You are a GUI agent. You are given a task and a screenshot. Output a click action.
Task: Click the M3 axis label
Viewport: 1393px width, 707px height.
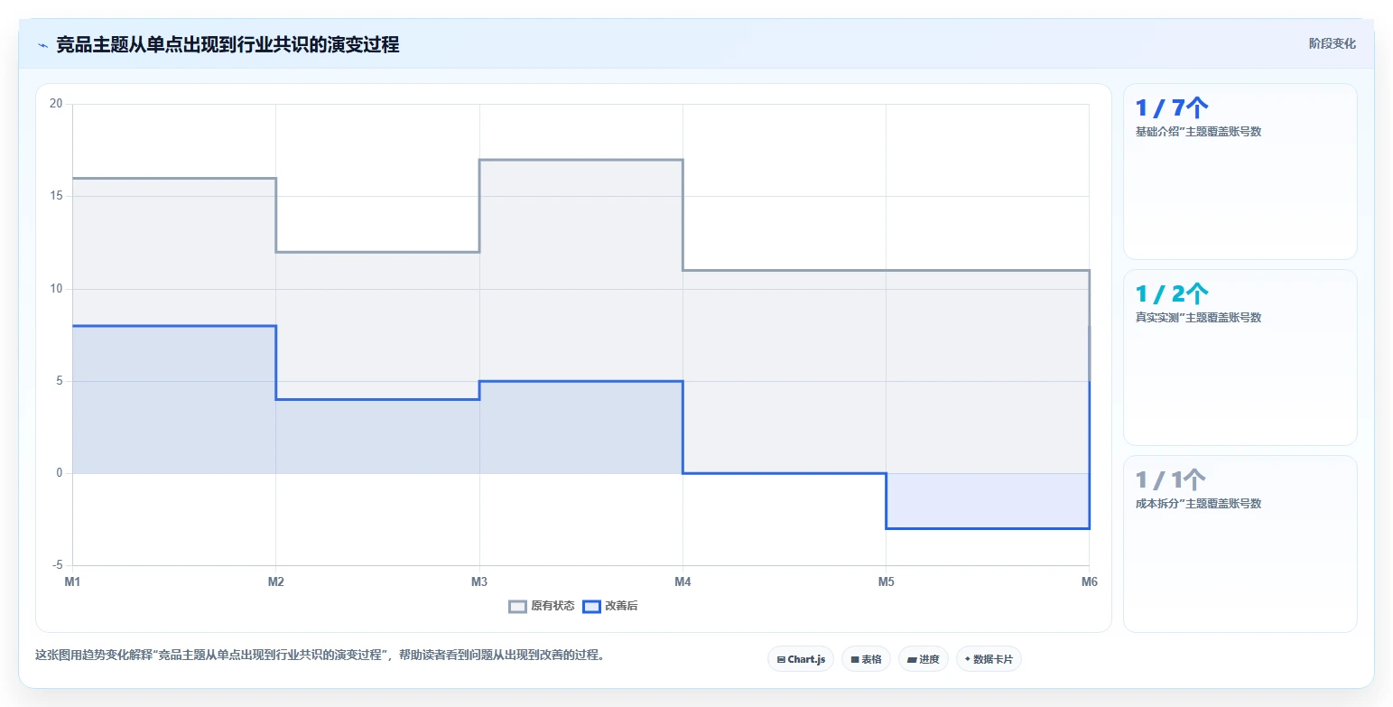[479, 581]
